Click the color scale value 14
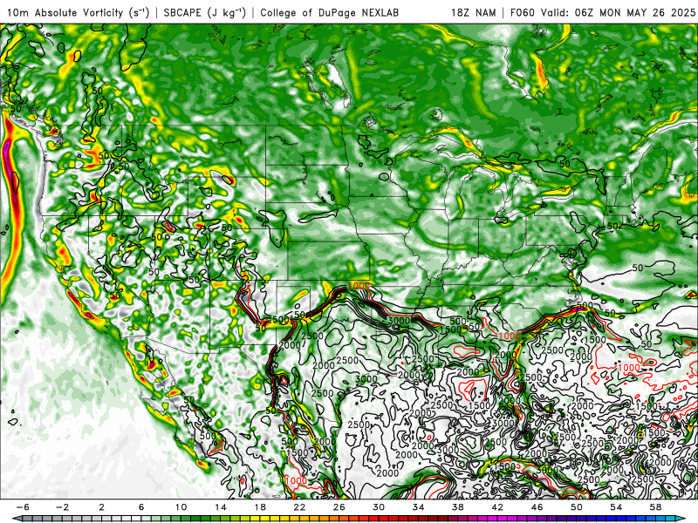Viewport: 698px width, 523px height. (221, 507)
